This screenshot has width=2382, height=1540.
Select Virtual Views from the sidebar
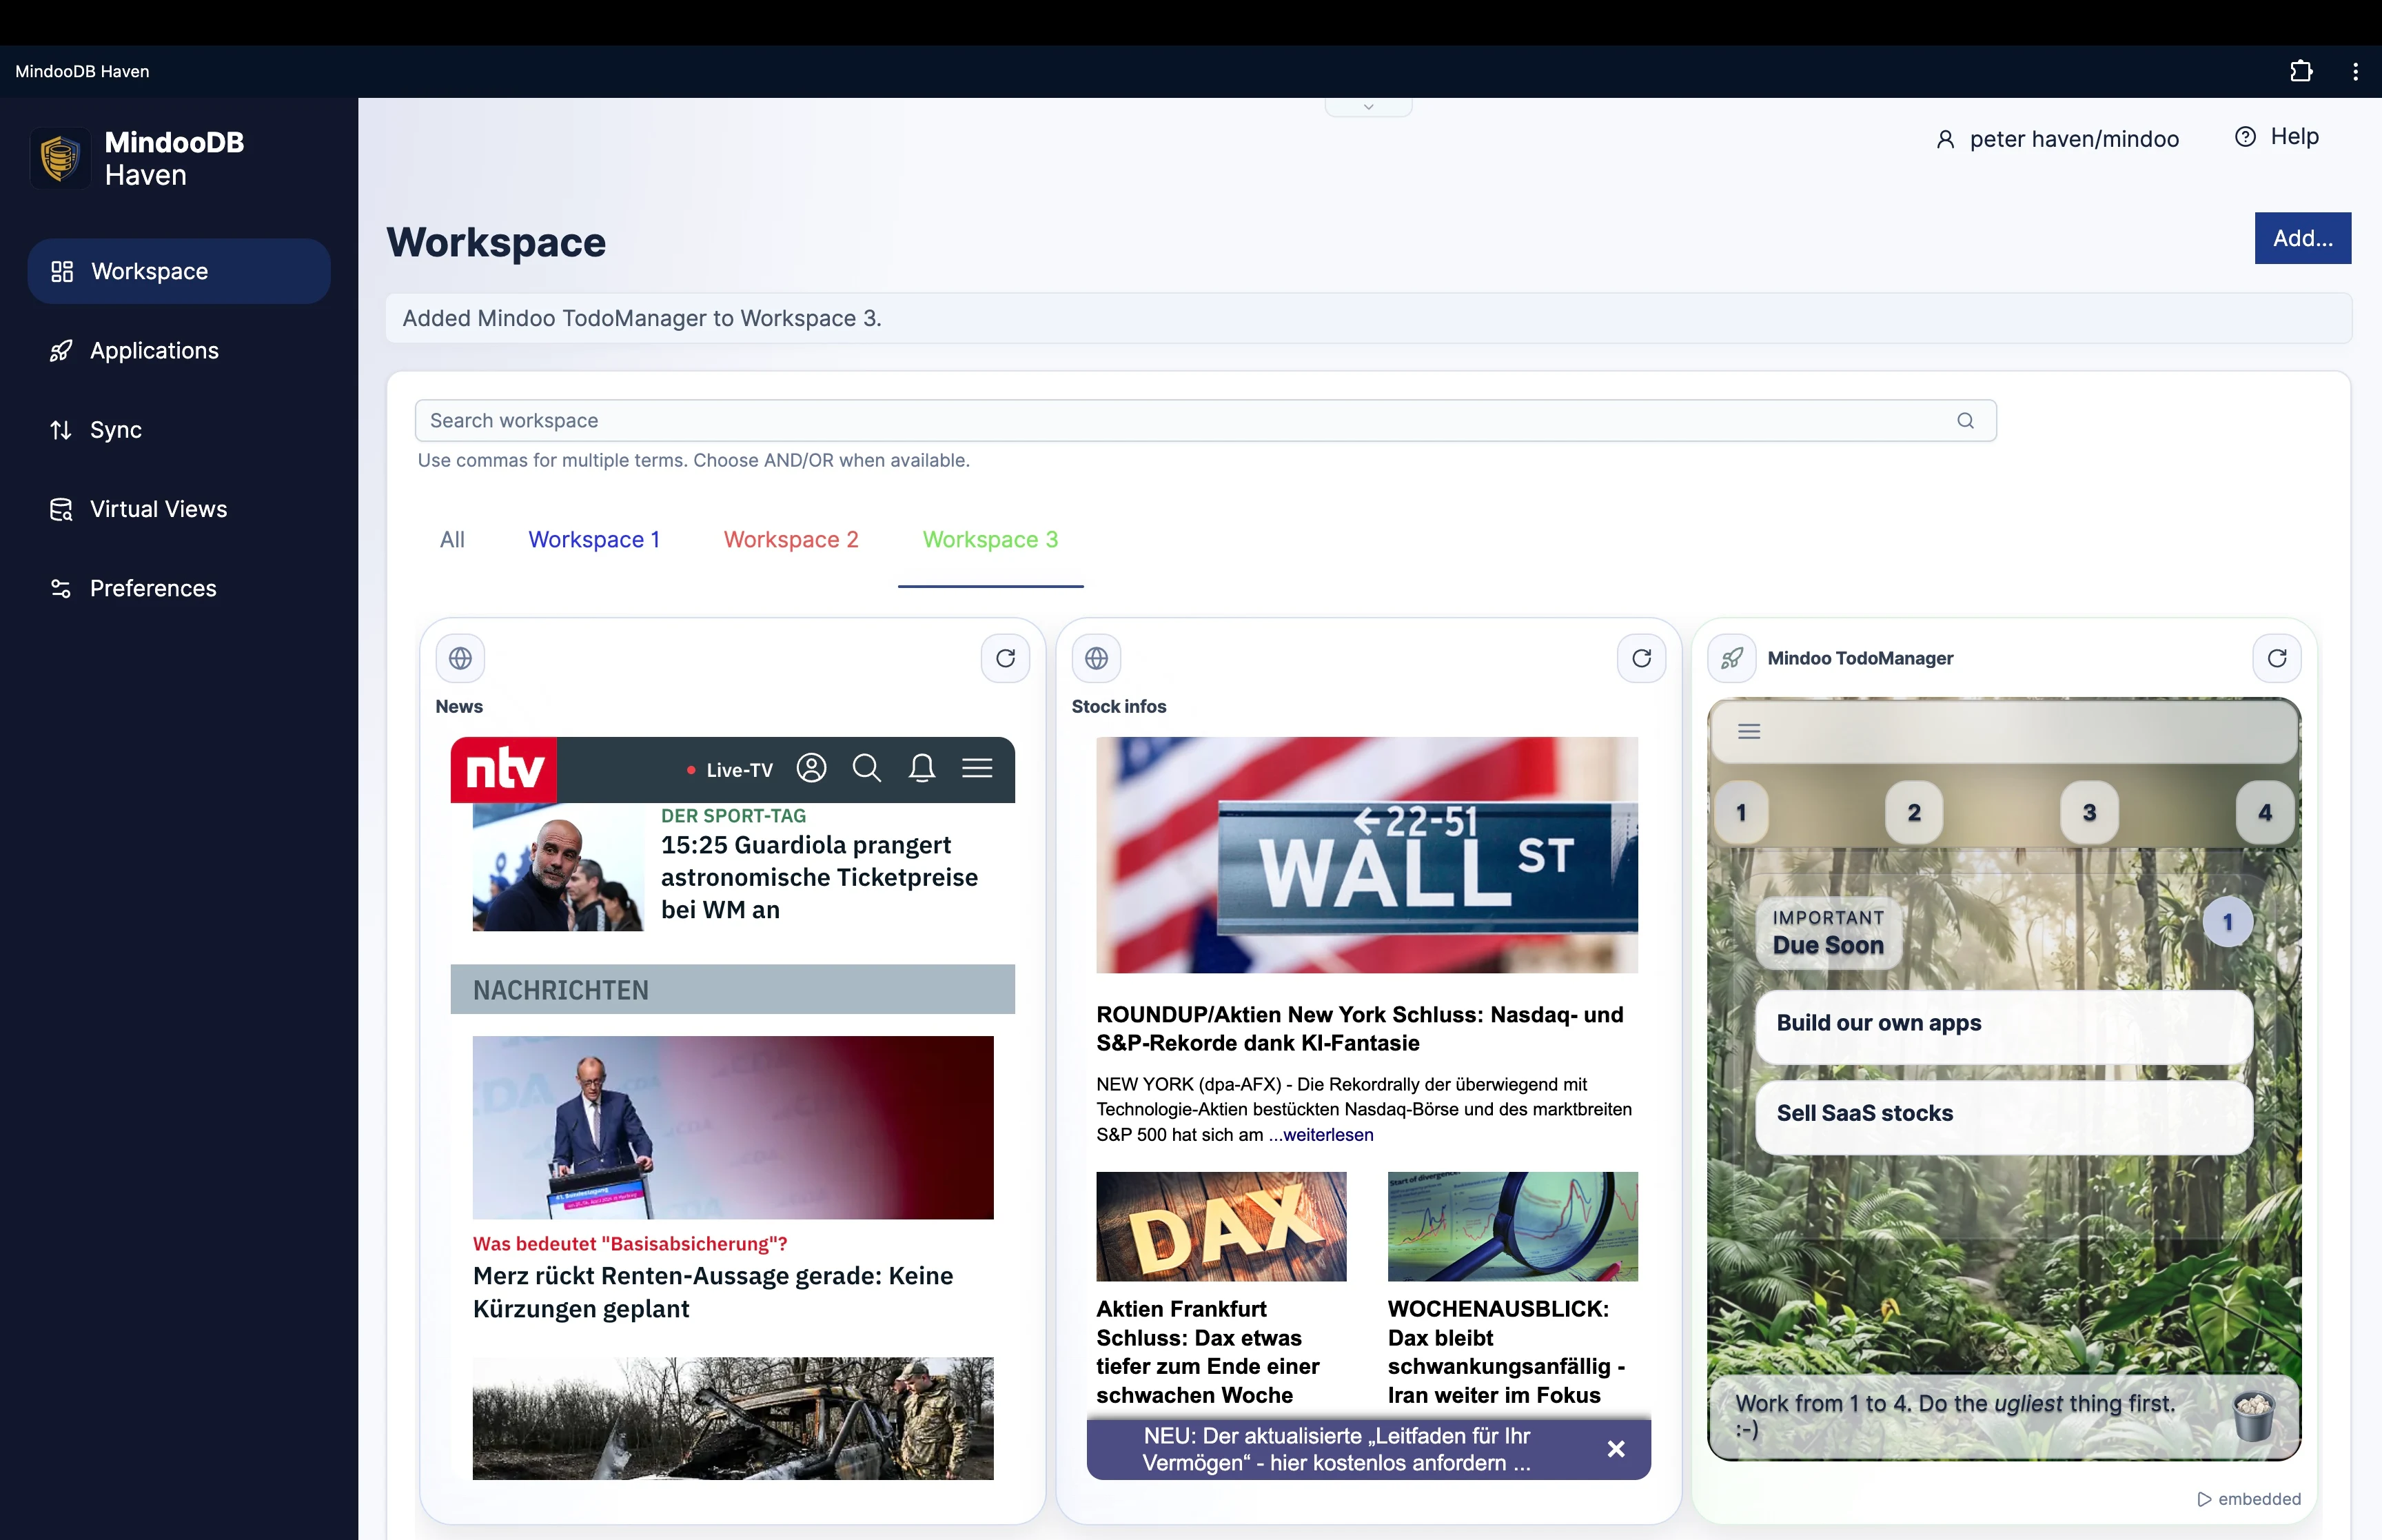coord(158,509)
